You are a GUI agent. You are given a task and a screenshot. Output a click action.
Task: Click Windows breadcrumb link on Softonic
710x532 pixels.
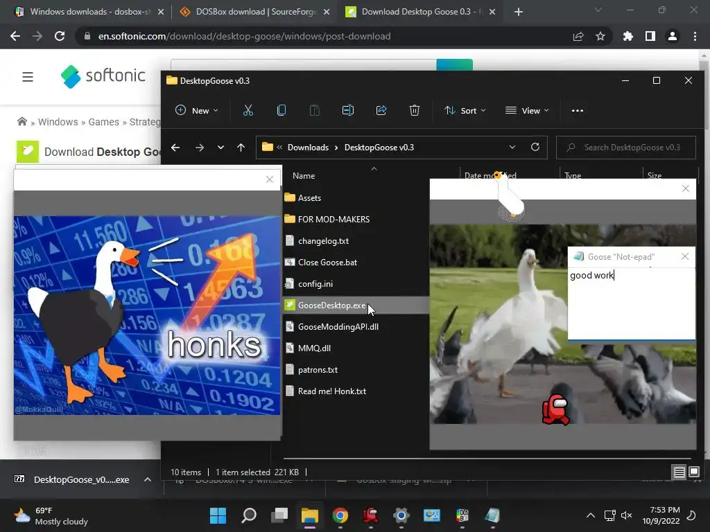[58, 122]
